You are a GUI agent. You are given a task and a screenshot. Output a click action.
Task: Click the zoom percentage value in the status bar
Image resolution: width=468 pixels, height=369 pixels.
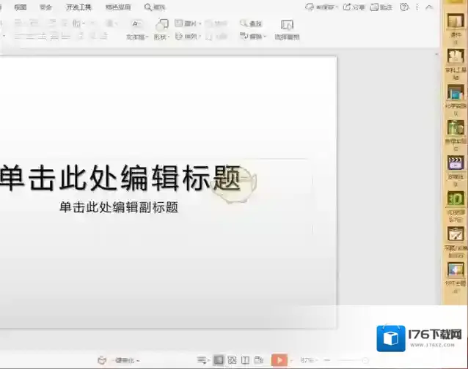pos(308,360)
